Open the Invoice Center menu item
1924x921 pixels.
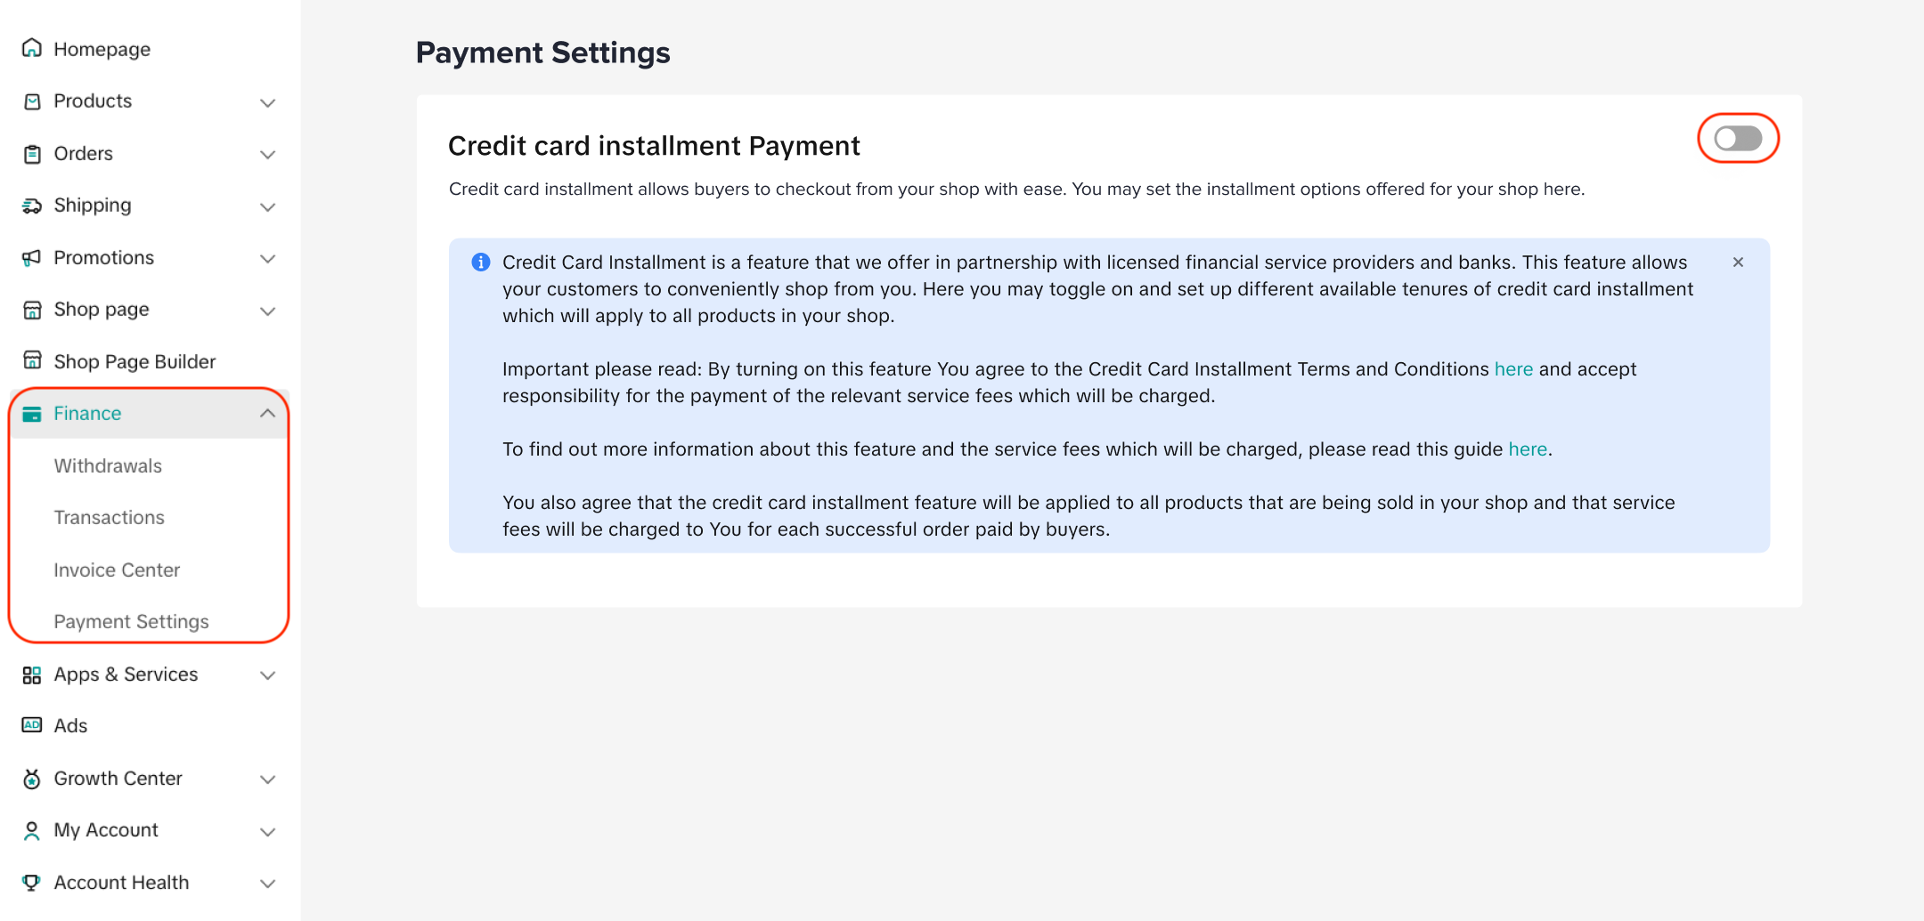click(117, 570)
